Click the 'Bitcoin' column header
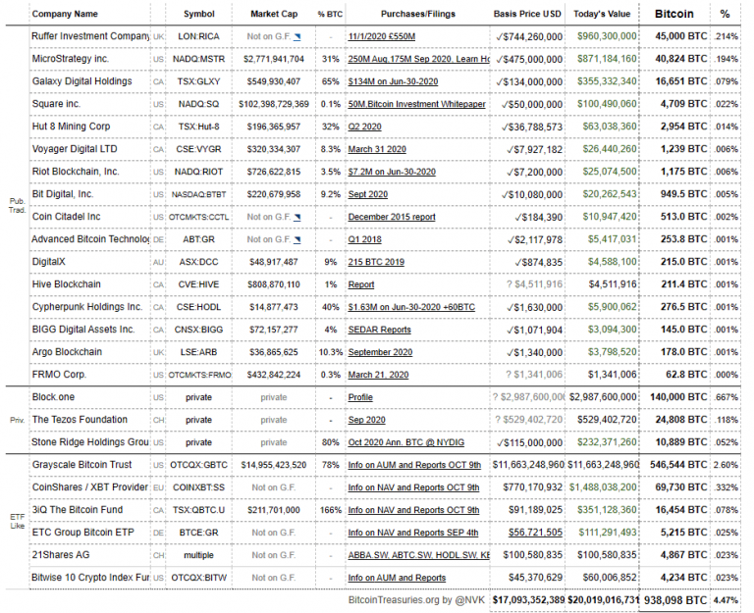754x613 pixels. (x=673, y=15)
